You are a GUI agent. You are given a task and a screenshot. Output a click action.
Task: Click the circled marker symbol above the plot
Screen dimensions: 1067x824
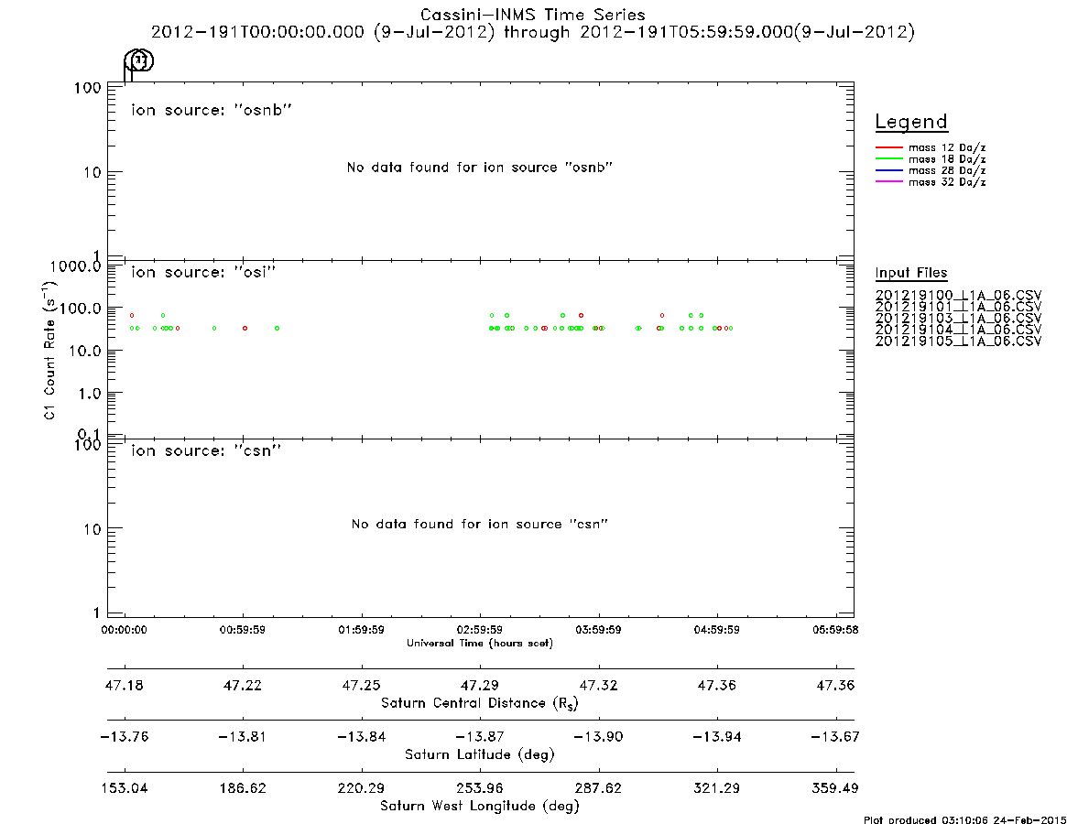coord(139,62)
